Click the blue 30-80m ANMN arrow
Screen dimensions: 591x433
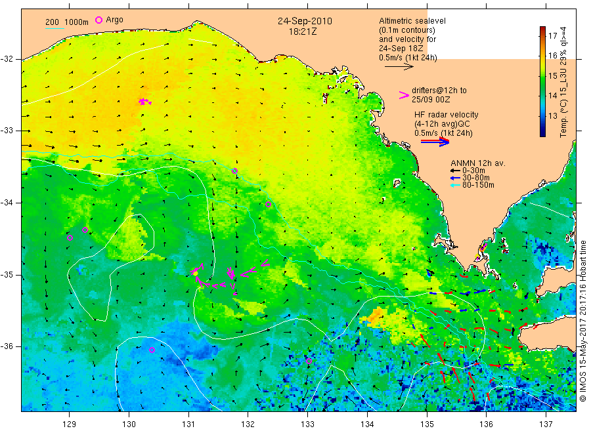[455, 178]
